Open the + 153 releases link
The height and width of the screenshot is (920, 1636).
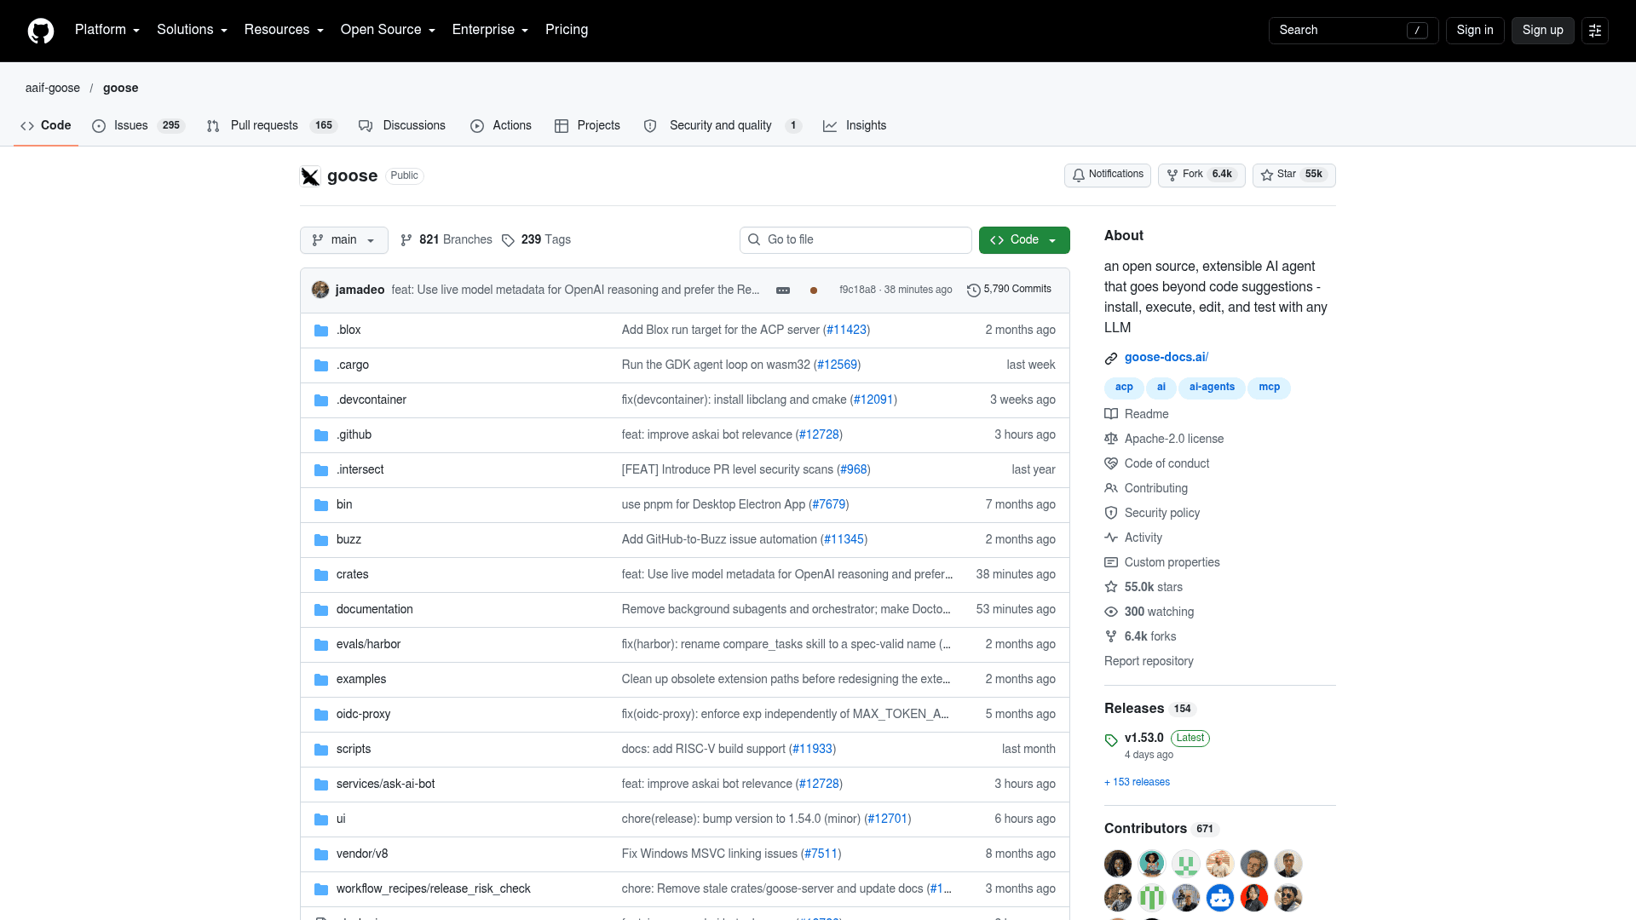pos(1137,783)
